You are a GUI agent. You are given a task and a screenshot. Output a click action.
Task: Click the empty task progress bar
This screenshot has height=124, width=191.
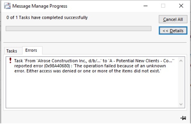78,28
